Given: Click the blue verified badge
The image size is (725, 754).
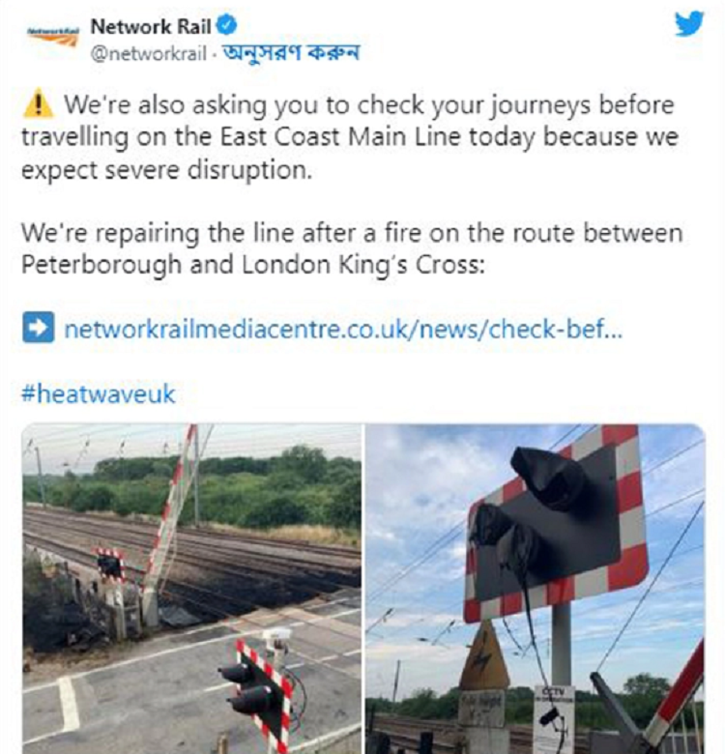Looking at the screenshot, I should 226,25.
